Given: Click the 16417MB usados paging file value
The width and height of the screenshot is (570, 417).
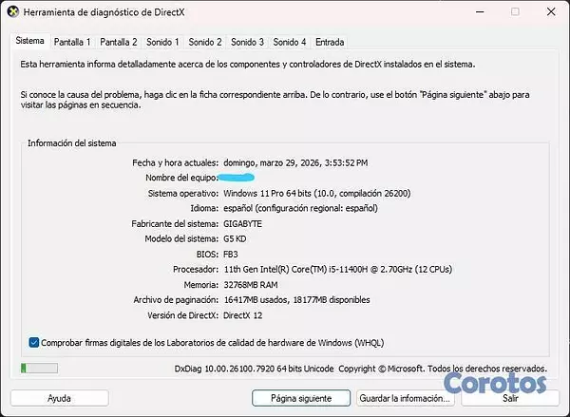Looking at the screenshot, I should (296, 300).
